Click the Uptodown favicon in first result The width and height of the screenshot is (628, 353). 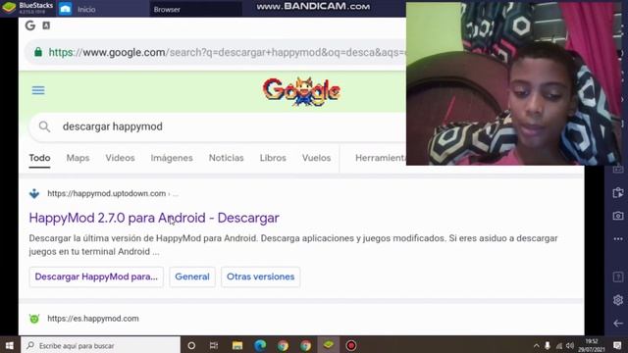point(34,194)
